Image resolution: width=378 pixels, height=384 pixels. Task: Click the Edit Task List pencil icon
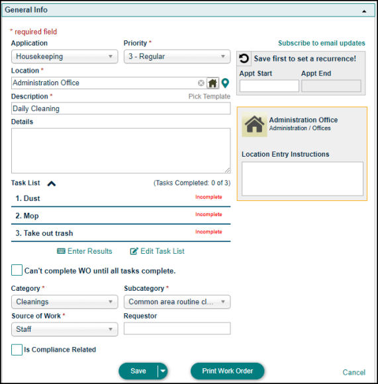point(134,251)
